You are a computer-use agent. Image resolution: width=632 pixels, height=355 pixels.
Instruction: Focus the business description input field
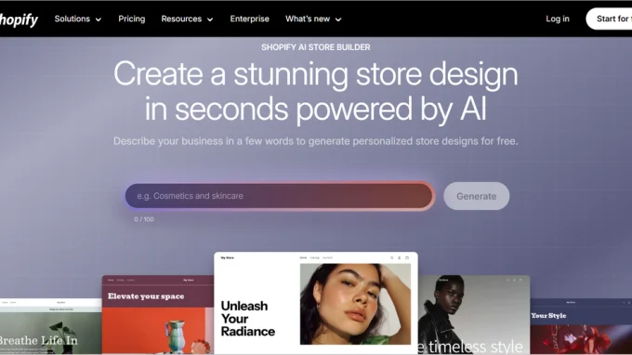[280, 196]
